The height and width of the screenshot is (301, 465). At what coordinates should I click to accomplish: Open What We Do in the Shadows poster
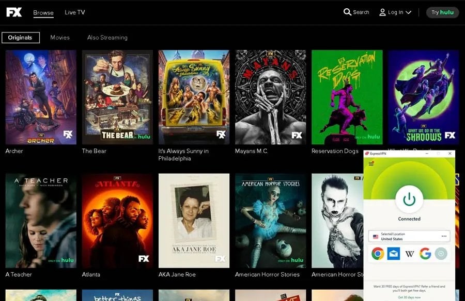point(424,97)
